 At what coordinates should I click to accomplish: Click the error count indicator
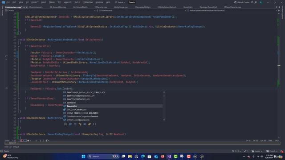(23, 140)
